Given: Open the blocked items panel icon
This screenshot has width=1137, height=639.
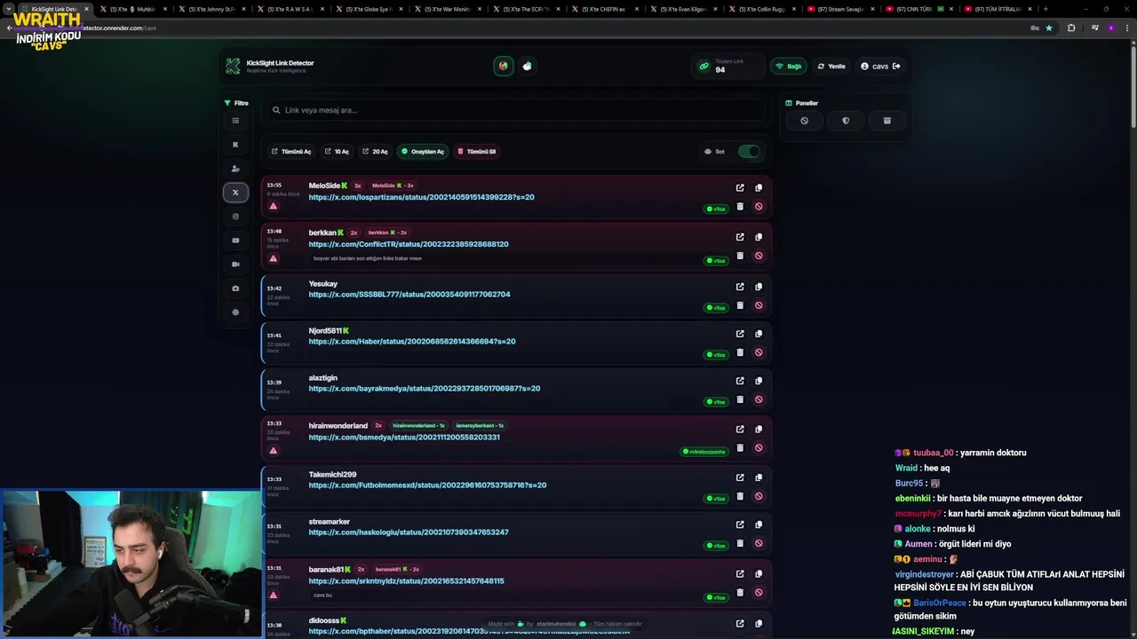Looking at the screenshot, I should tap(804, 121).
